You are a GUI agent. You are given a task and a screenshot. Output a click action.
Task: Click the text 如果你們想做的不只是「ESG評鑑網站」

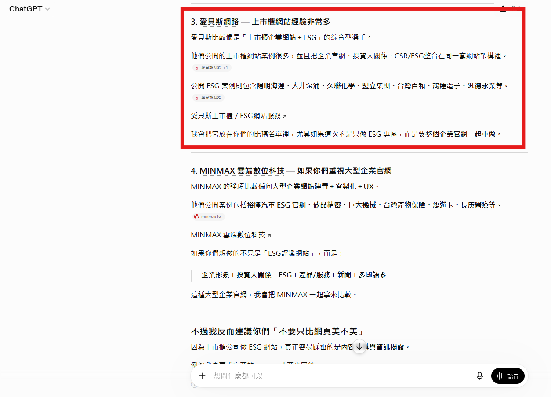[x=267, y=254]
